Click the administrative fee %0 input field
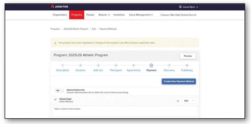 click(60, 91)
